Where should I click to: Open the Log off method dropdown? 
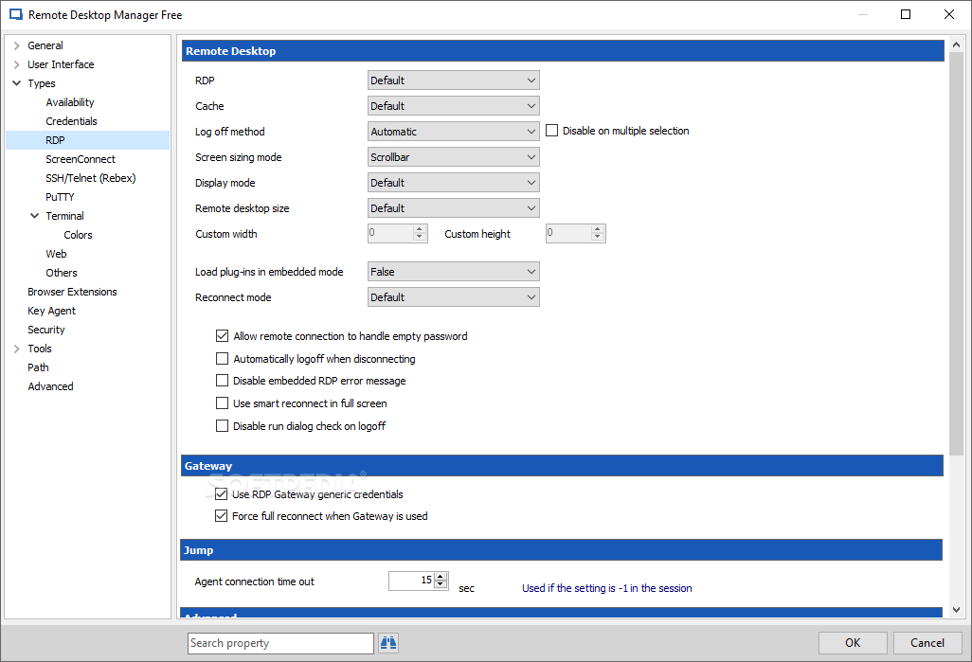tap(453, 132)
